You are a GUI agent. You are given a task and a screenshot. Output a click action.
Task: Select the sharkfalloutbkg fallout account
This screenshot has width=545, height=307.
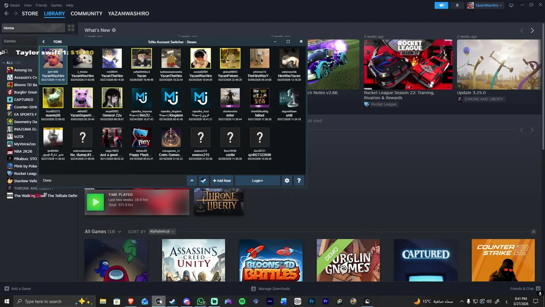click(259, 104)
